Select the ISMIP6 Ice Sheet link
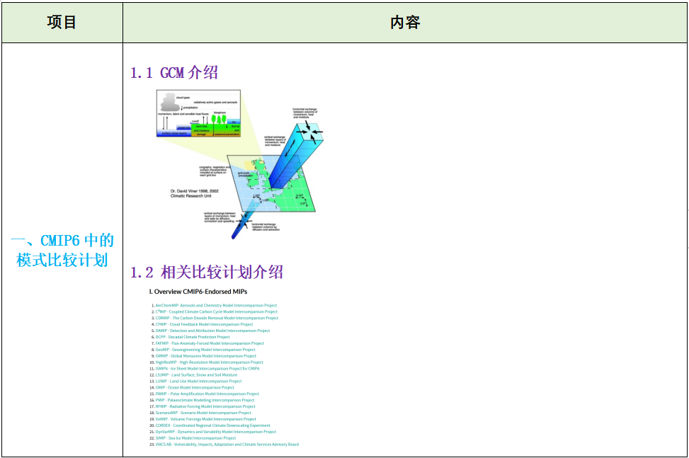 point(205,368)
